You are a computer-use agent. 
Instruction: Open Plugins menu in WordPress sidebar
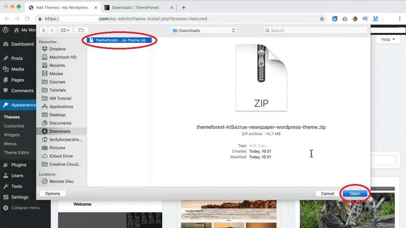pos(18,165)
